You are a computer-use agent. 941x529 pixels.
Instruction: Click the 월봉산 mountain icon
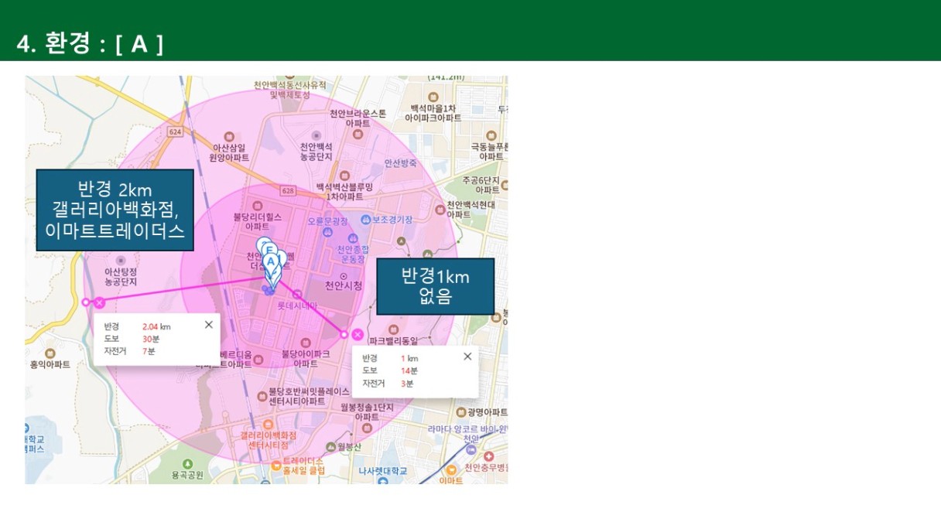332,446
